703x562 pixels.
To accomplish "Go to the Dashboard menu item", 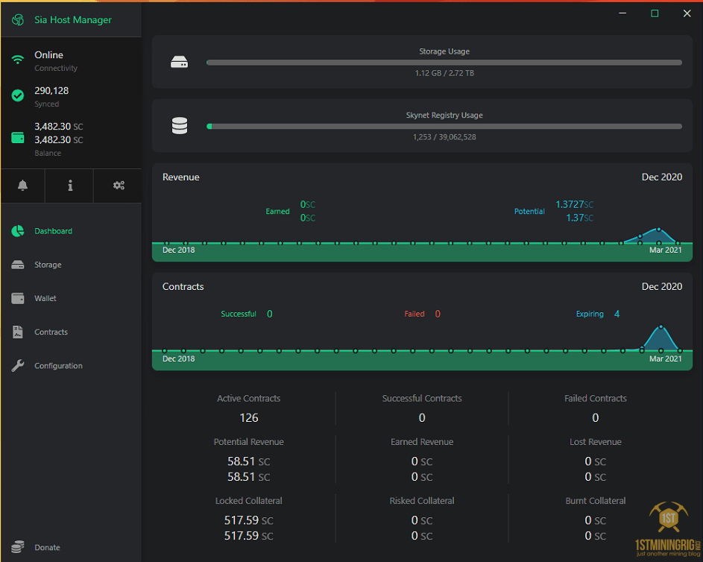I will [x=54, y=231].
